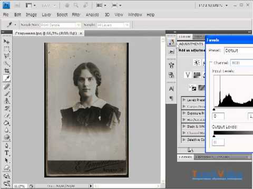Open the Paragraph panel dock icon

tap(171, 98)
